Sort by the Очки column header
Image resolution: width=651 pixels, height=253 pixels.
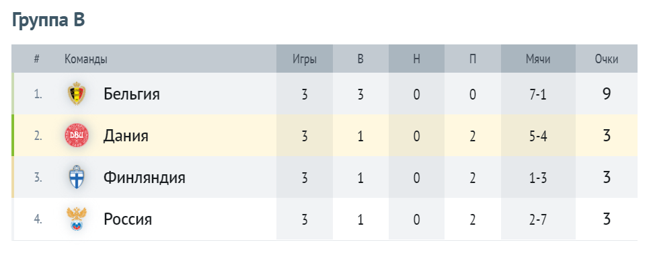(x=606, y=59)
